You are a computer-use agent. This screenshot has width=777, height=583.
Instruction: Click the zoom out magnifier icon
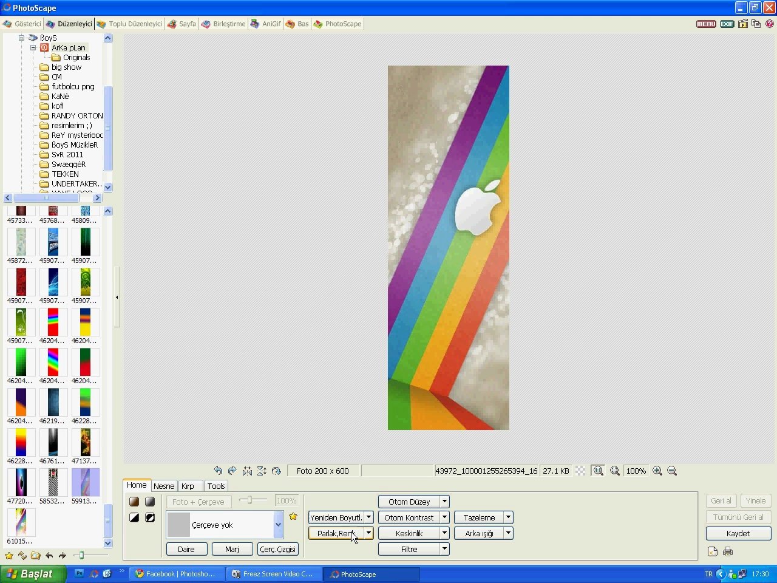[x=672, y=471]
